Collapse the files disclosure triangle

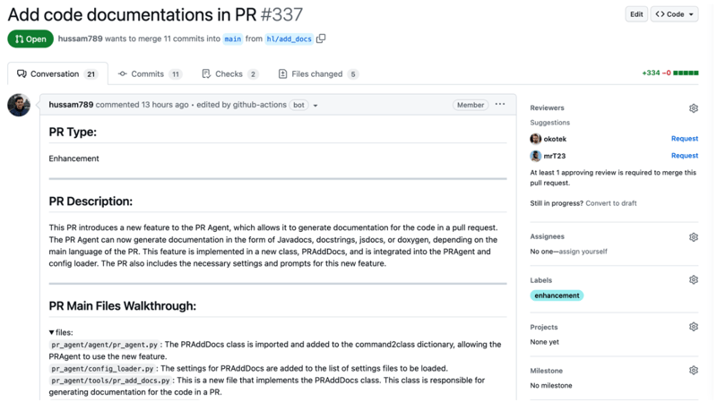pos(52,332)
